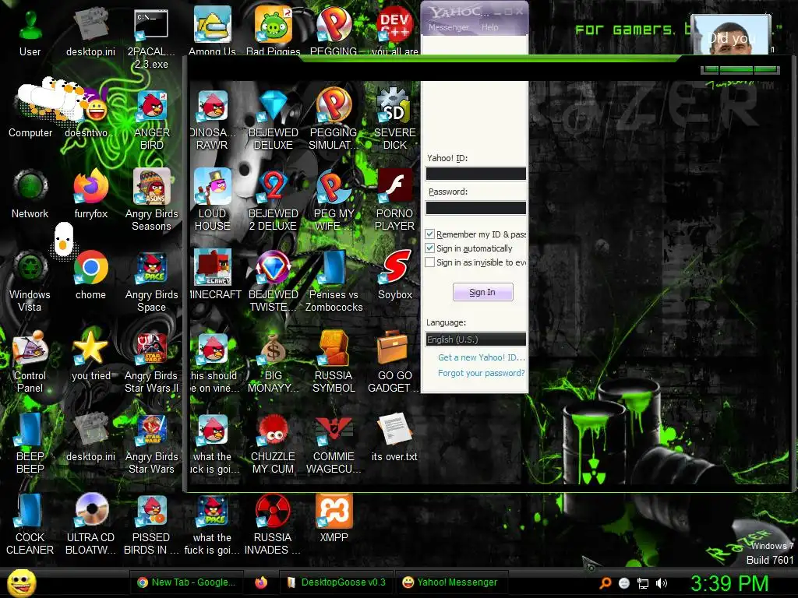The width and height of the screenshot is (798, 598).
Task: Select the LOUD HOUSE icon
Action: coord(212,200)
